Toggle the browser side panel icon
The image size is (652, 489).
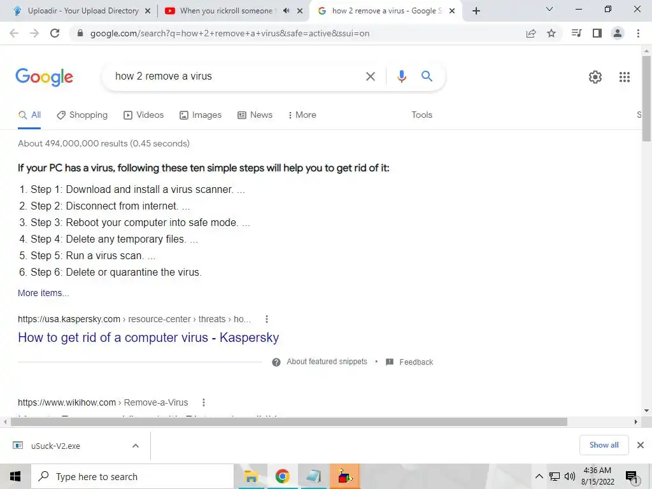(597, 33)
